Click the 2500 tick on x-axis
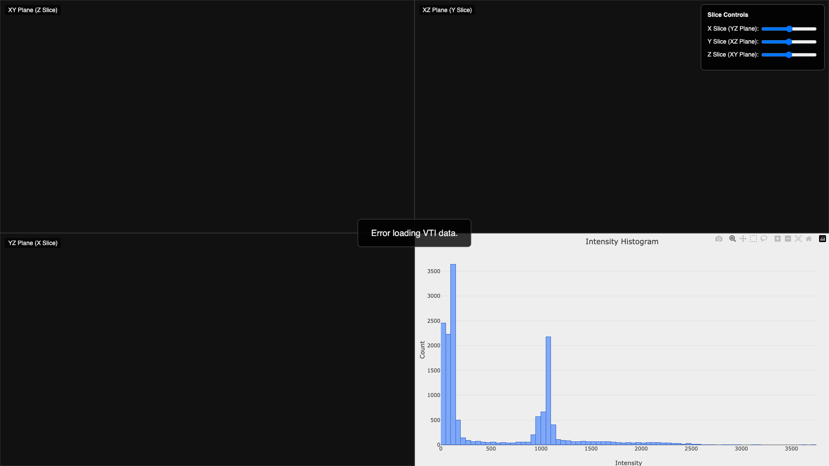Image resolution: width=829 pixels, height=466 pixels. pos(691,449)
